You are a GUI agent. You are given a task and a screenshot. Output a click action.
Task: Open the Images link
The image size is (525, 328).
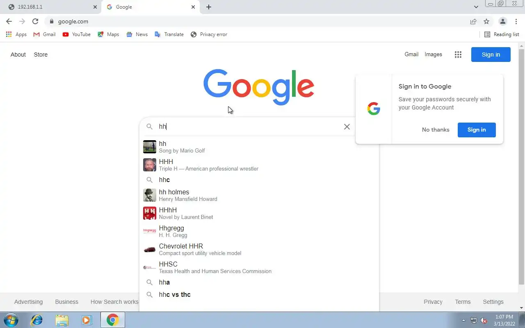(x=433, y=54)
